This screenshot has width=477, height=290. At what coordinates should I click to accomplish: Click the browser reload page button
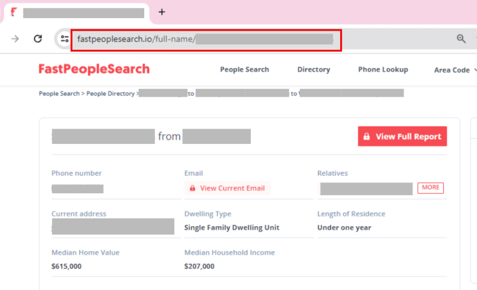click(x=38, y=39)
